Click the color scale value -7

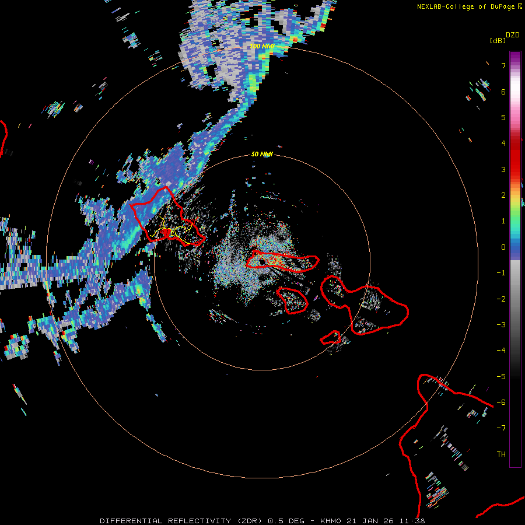coord(501,428)
